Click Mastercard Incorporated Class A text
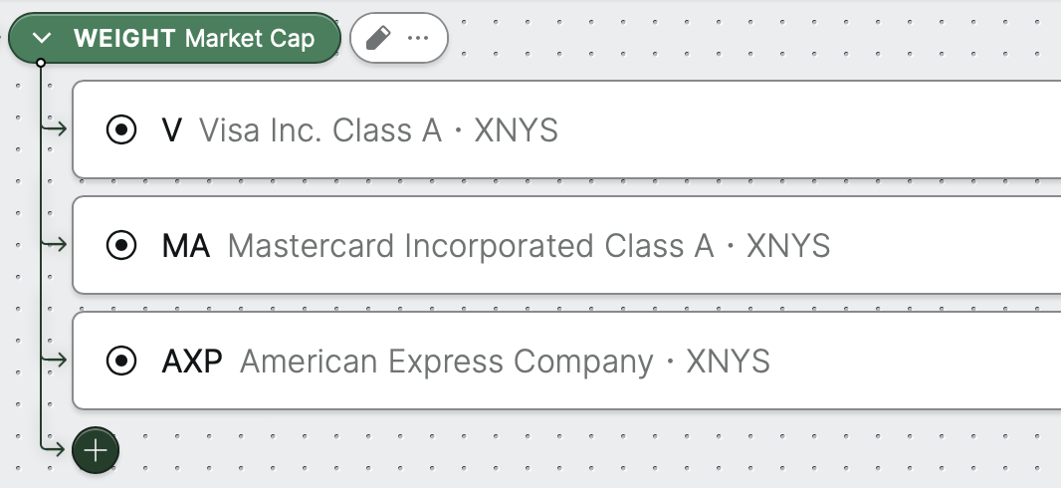The width and height of the screenshot is (1061, 488). coord(471,246)
